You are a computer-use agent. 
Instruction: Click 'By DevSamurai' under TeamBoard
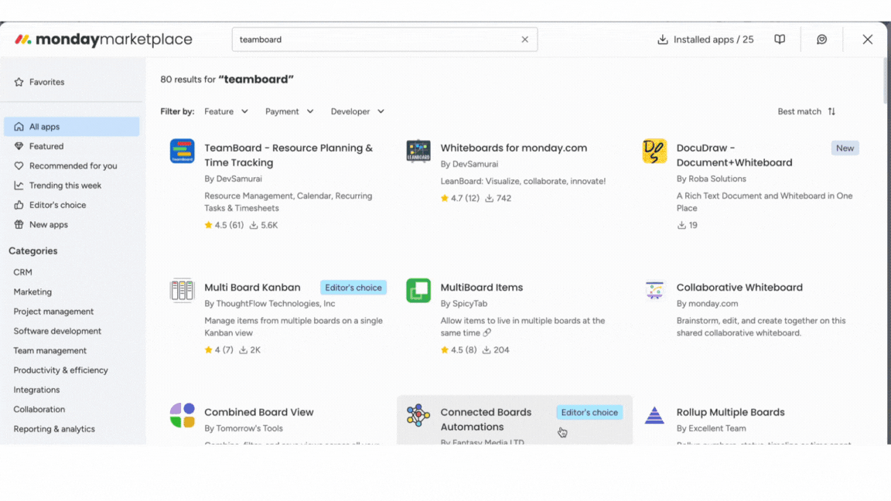pyautogui.click(x=233, y=179)
